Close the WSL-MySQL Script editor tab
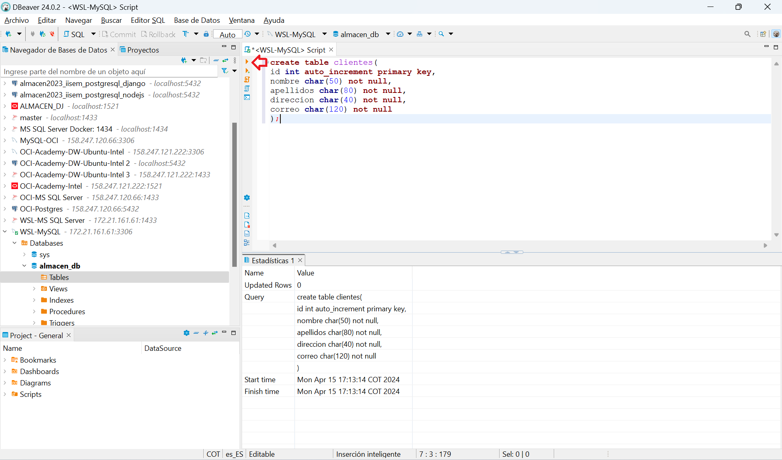The width and height of the screenshot is (782, 460). 331,50
